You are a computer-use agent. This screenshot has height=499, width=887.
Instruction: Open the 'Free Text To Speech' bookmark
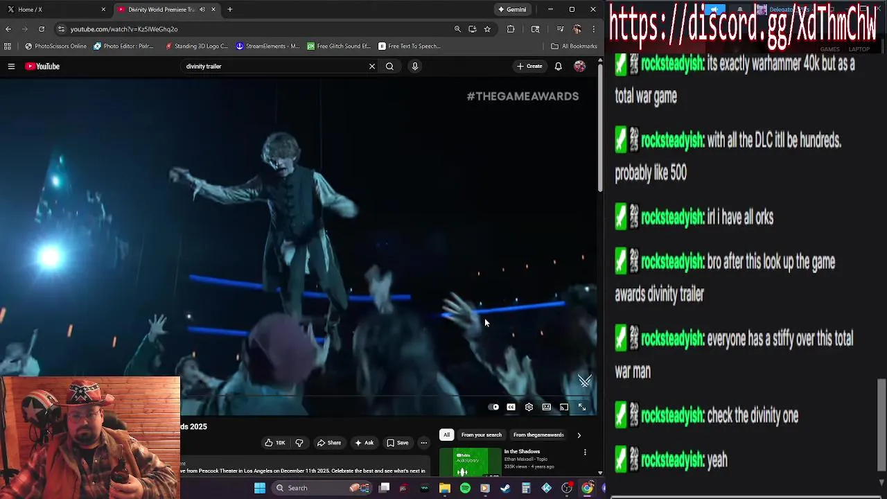tap(410, 46)
